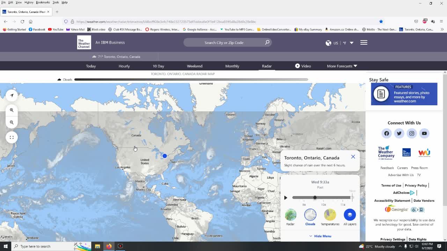The image size is (447, 251).
Task: Open YouTube bookmark in bookmarks bar
Action: click(x=56, y=29)
